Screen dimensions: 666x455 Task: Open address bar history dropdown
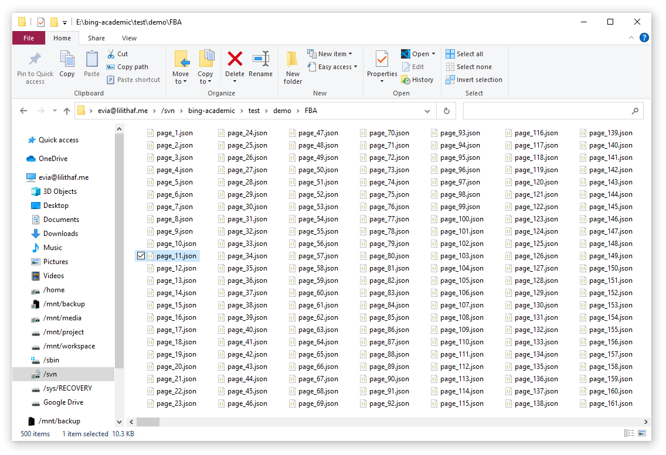coord(428,111)
